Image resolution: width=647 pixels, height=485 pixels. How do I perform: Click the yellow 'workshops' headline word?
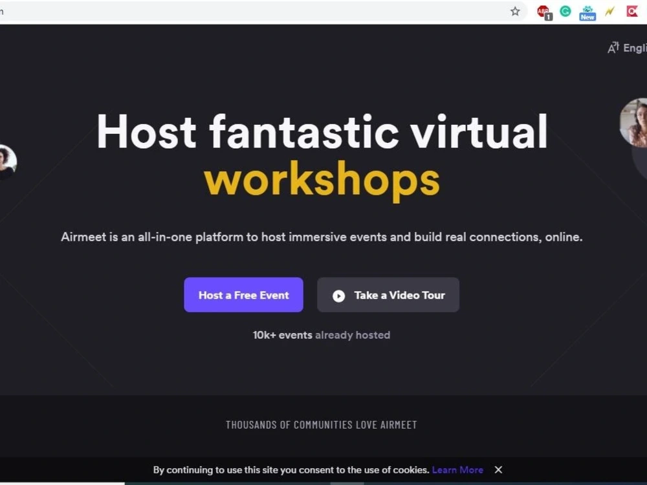tap(322, 180)
